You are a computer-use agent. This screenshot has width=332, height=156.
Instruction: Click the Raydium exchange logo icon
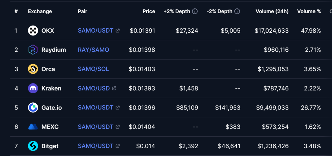(x=33, y=50)
